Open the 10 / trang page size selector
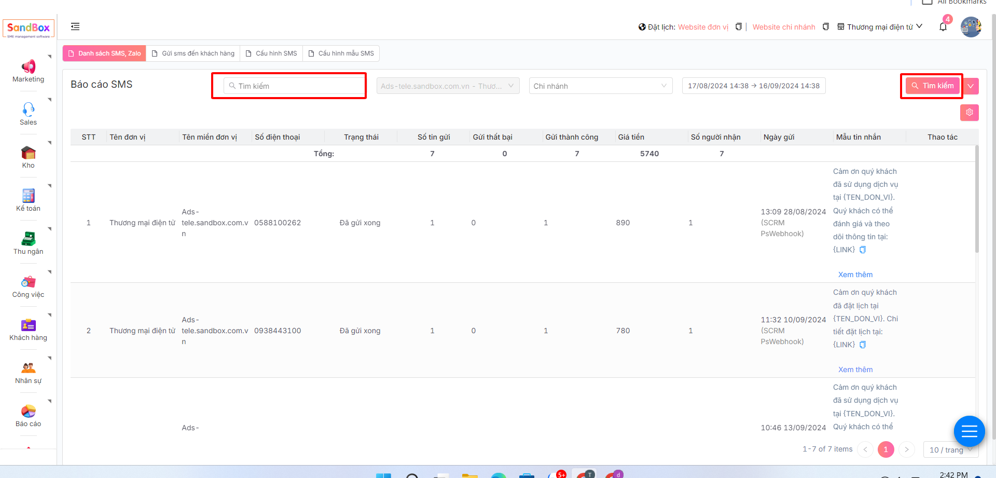 (950, 449)
